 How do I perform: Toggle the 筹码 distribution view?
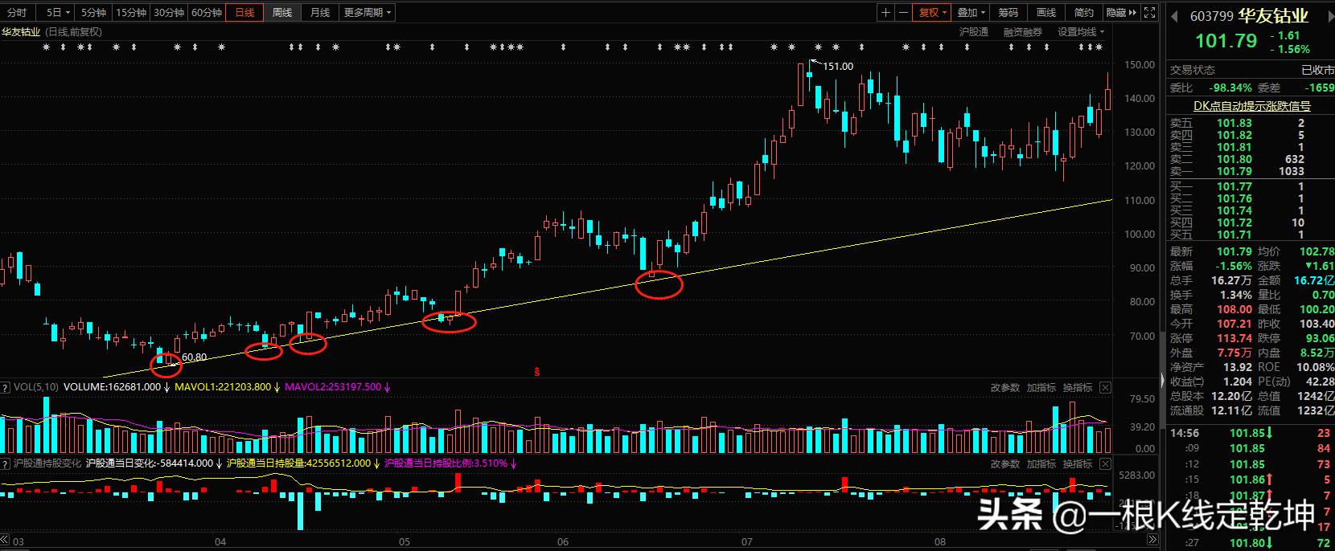[1008, 12]
